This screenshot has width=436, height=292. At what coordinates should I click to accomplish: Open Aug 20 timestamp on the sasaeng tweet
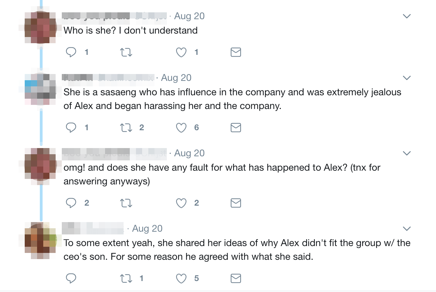(x=176, y=78)
